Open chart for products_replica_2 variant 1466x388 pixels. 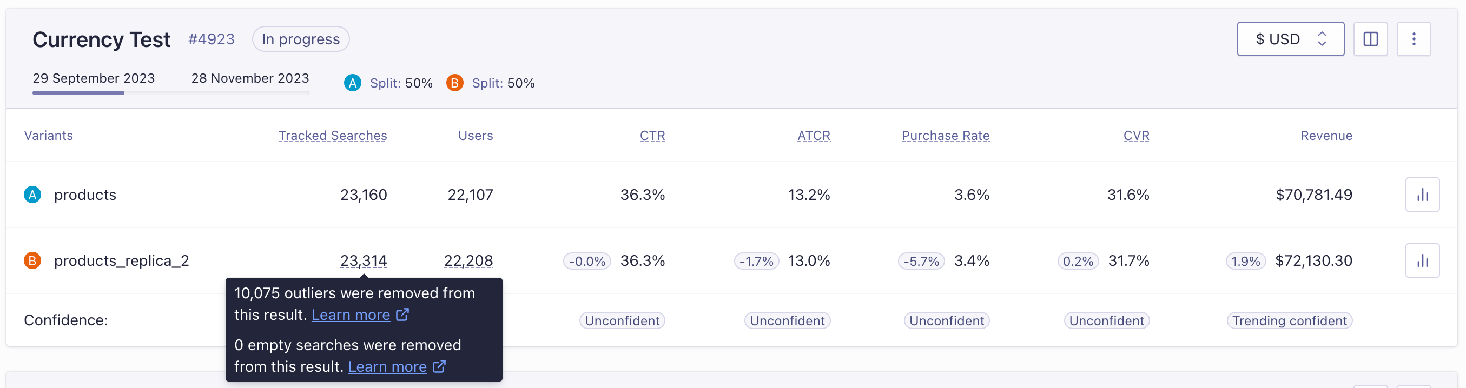1422,260
